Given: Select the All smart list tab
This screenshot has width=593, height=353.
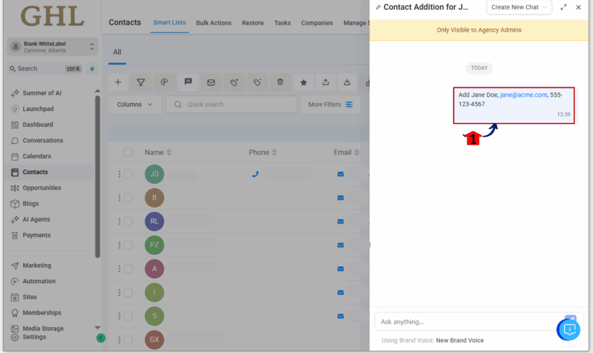Looking at the screenshot, I should pyautogui.click(x=117, y=52).
